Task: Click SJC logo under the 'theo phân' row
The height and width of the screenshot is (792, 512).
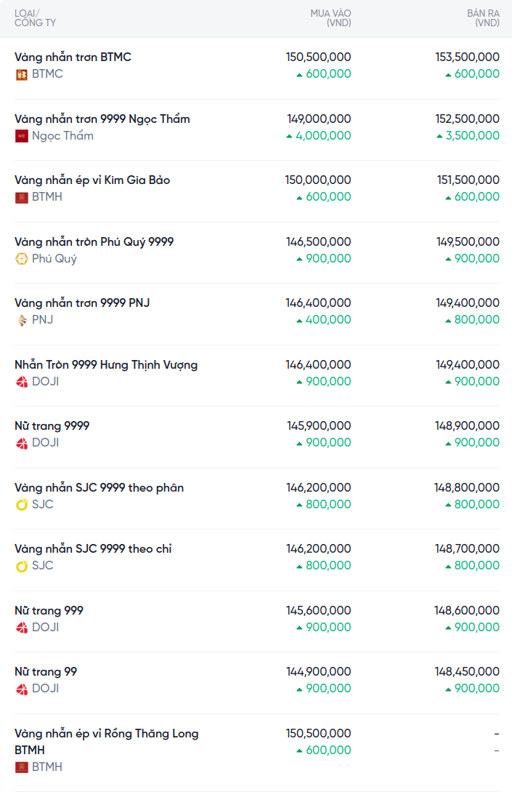Action: [22, 505]
